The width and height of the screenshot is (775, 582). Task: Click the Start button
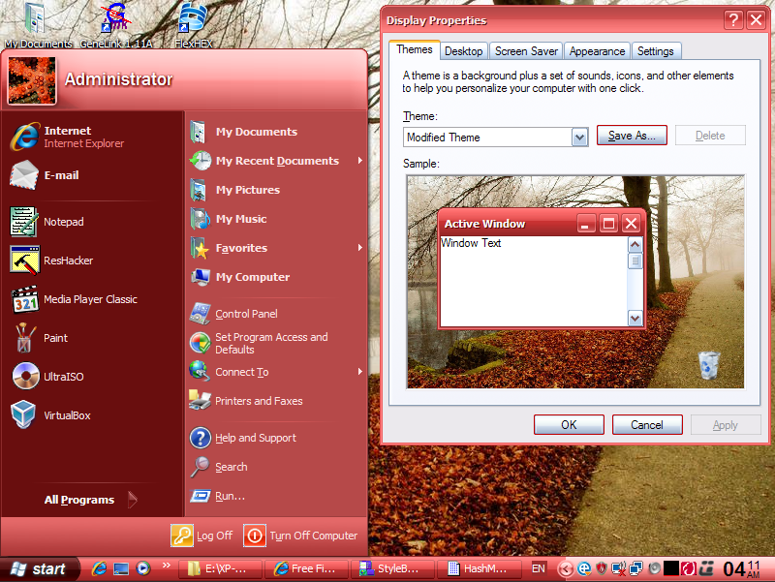click(x=40, y=569)
